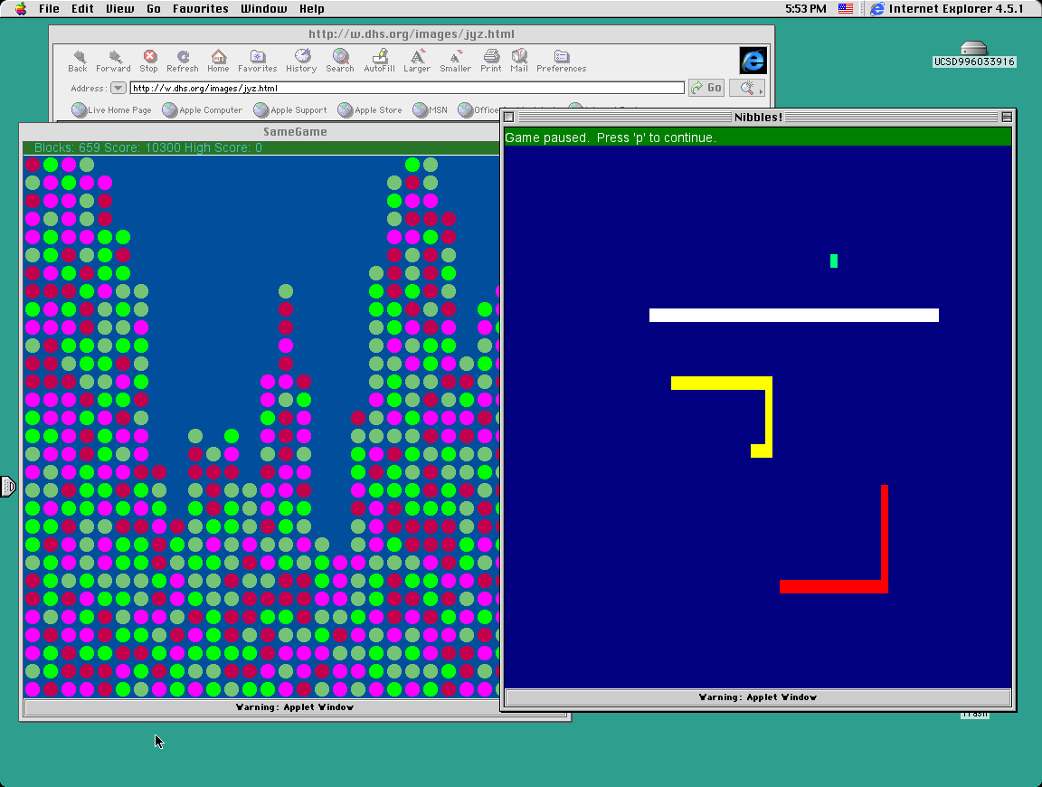The image size is (1042, 787).
Task: Open the Window menu in menu bar
Action: coord(263,9)
